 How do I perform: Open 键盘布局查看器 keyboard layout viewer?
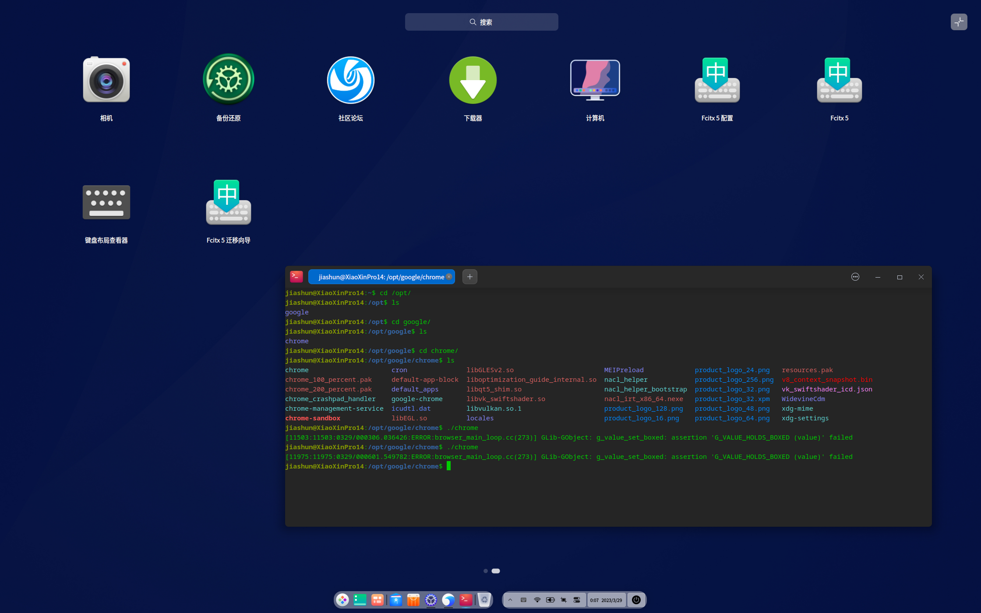click(x=106, y=202)
